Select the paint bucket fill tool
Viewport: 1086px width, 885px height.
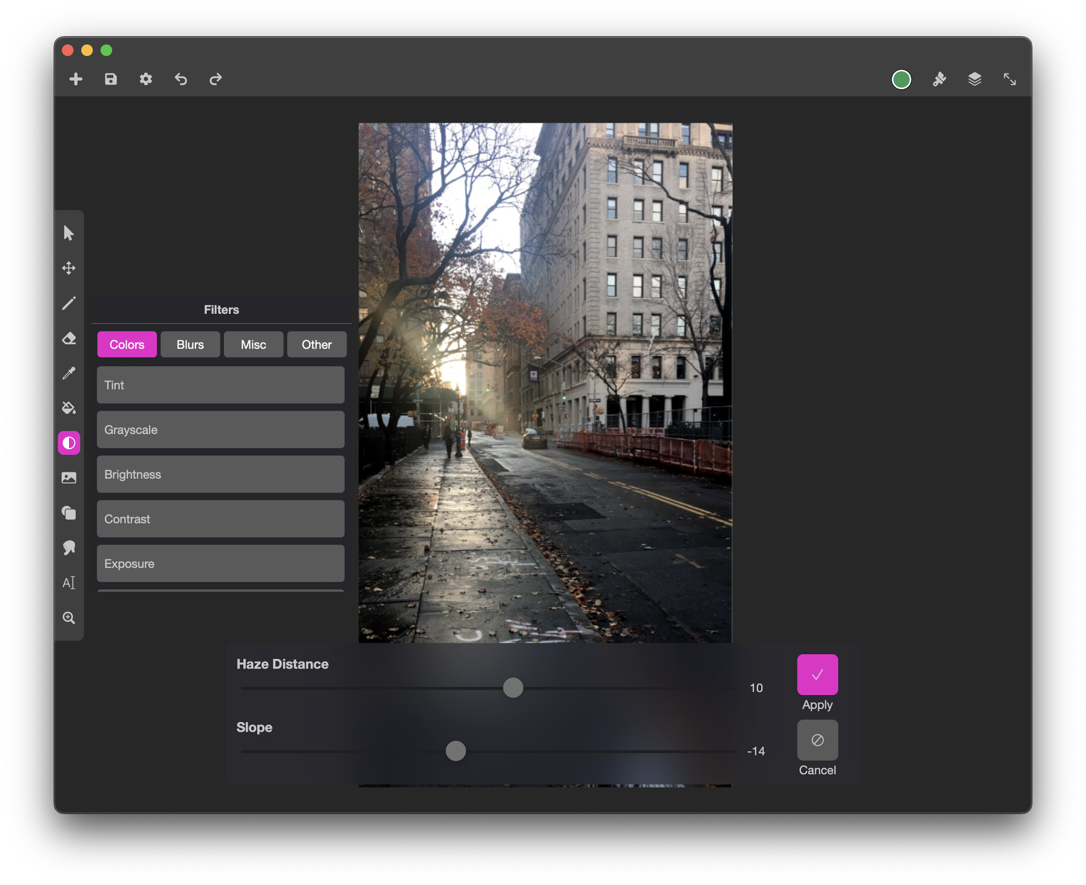tap(68, 408)
